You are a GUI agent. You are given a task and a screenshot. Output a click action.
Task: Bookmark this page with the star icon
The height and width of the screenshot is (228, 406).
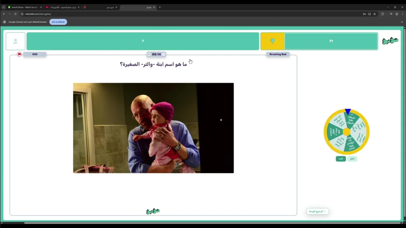pos(375,14)
